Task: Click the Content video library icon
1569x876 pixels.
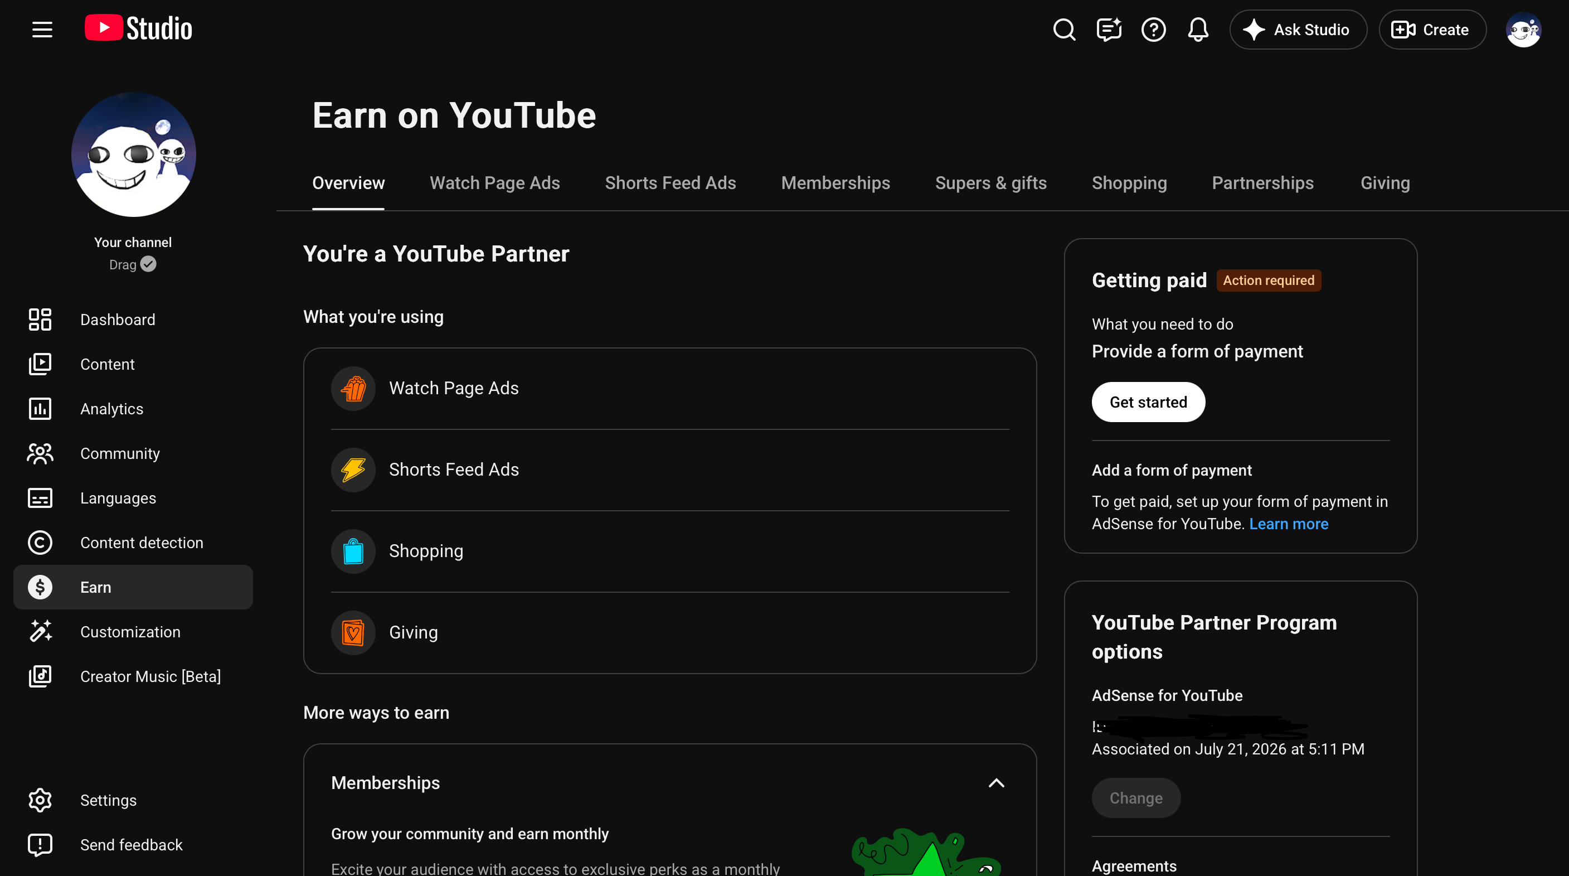Action: tap(40, 364)
